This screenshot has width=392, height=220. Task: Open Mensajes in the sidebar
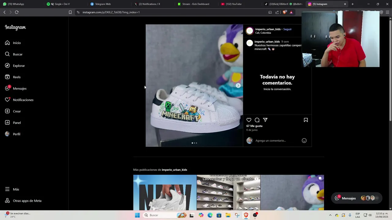[x=16, y=88]
